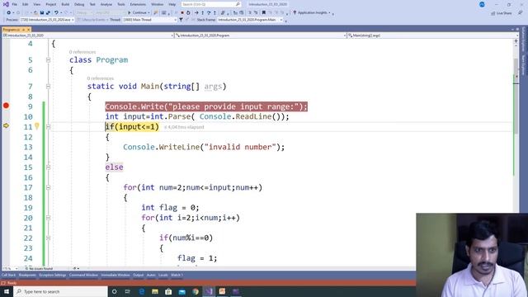The width and height of the screenshot is (528, 297).
Task: Click the thread filter funnel icon
Action: point(181,20)
